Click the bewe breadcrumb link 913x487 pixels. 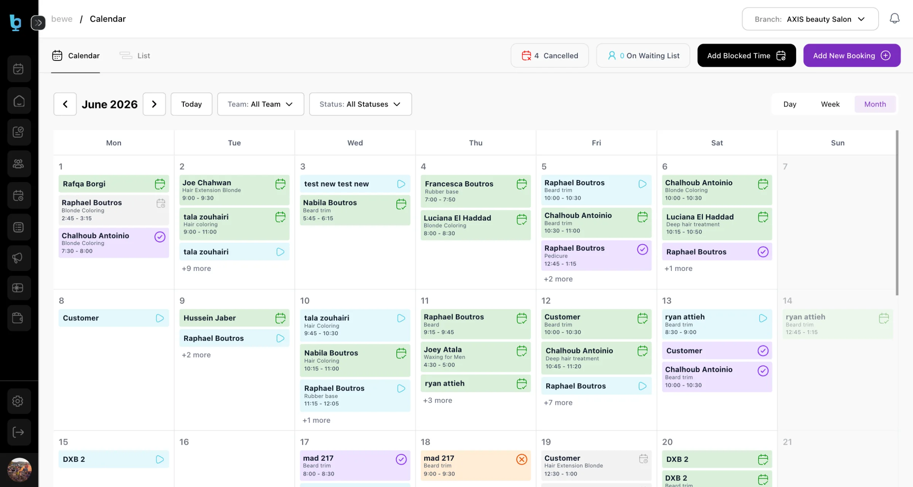click(x=62, y=19)
